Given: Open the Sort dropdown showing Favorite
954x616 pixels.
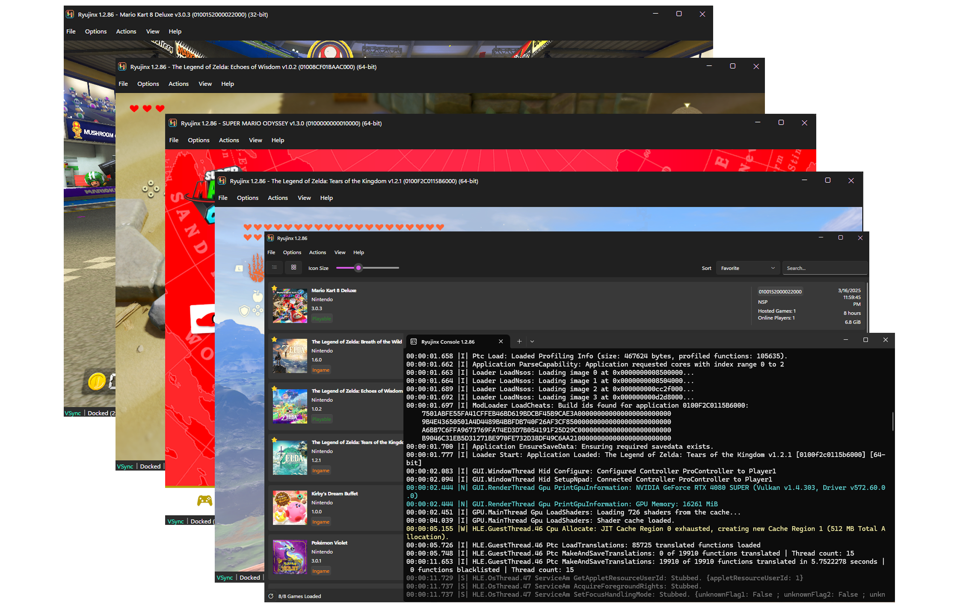Looking at the screenshot, I should click(748, 268).
